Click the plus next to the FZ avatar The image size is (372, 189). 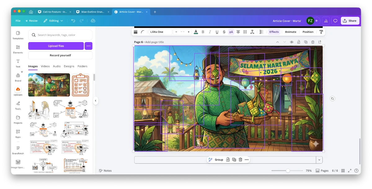tap(317, 21)
